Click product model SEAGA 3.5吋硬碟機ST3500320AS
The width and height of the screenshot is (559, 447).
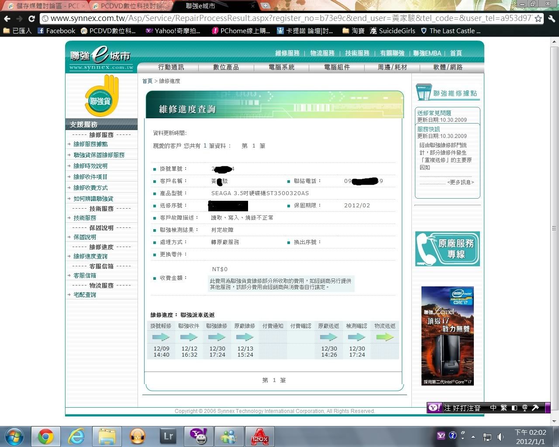[x=260, y=193]
